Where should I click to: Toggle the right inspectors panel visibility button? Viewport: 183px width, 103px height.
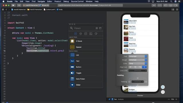coord(176,5)
